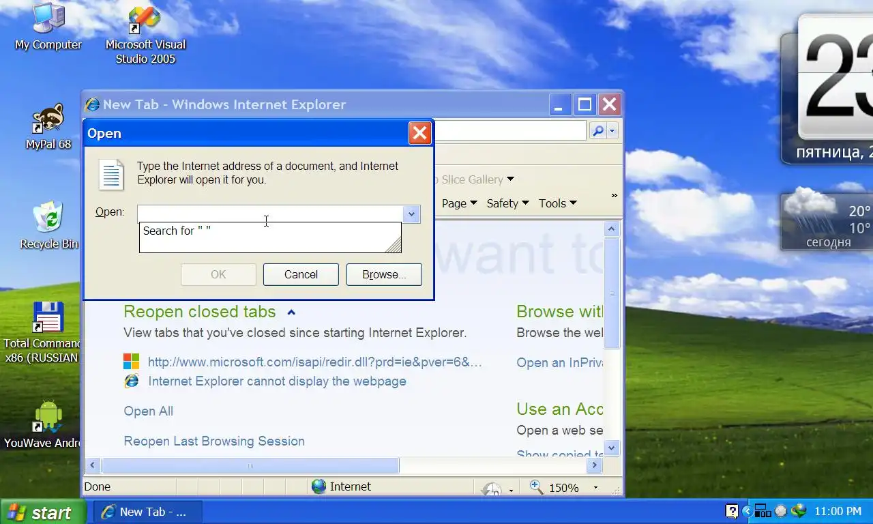The width and height of the screenshot is (873, 524).
Task: Click the Microsoft logo beside redir.dll link
Action: [x=131, y=362]
